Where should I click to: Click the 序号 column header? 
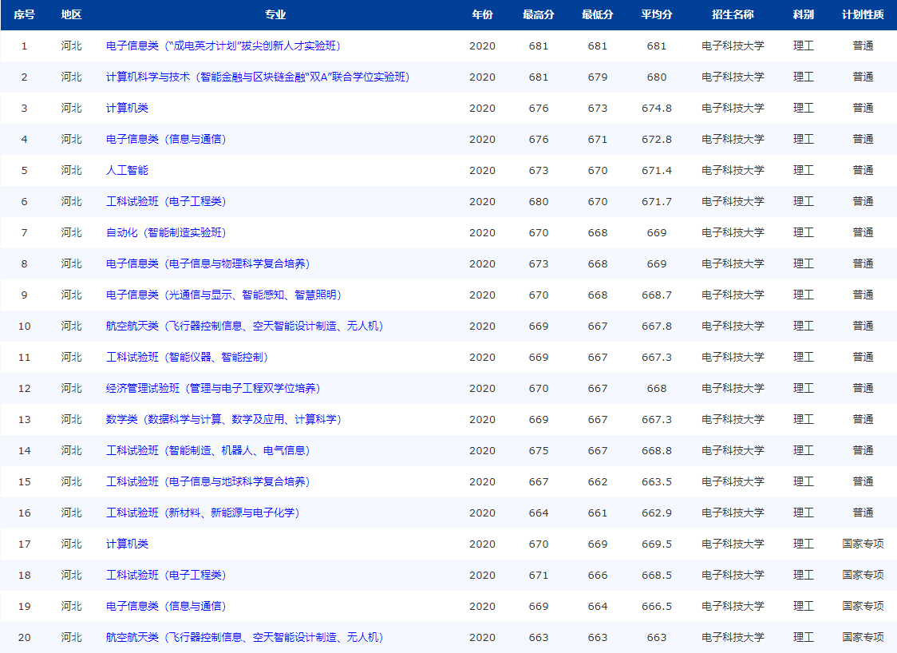coord(24,15)
